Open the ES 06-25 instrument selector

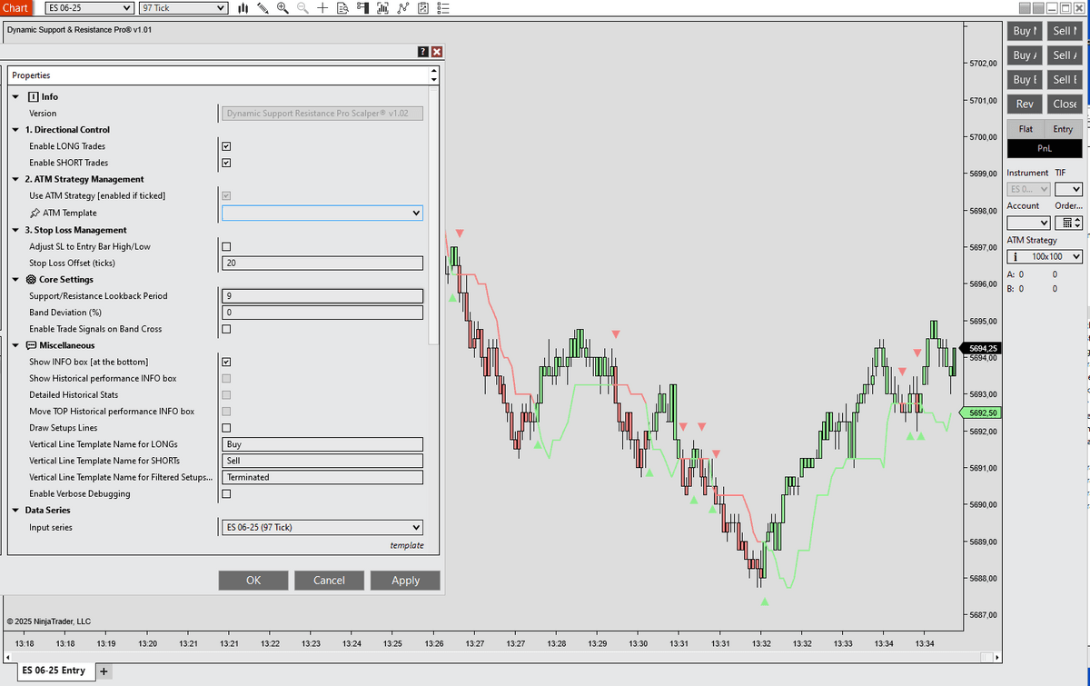point(89,8)
